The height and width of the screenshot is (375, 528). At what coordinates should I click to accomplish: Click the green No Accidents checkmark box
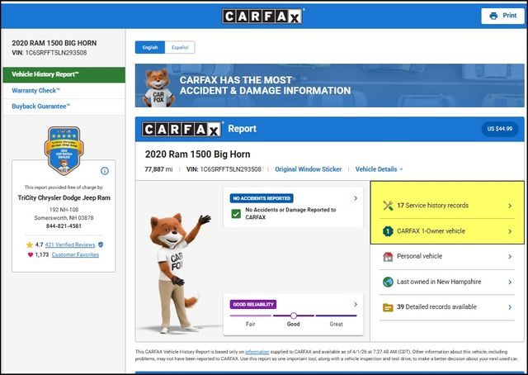[237, 214]
